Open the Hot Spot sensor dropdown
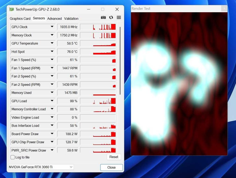This screenshot has width=236, height=178. tap(52, 51)
